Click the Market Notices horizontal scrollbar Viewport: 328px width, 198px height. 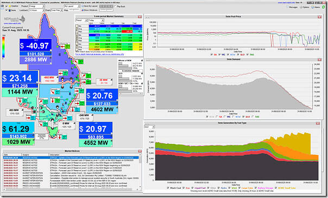(71, 189)
